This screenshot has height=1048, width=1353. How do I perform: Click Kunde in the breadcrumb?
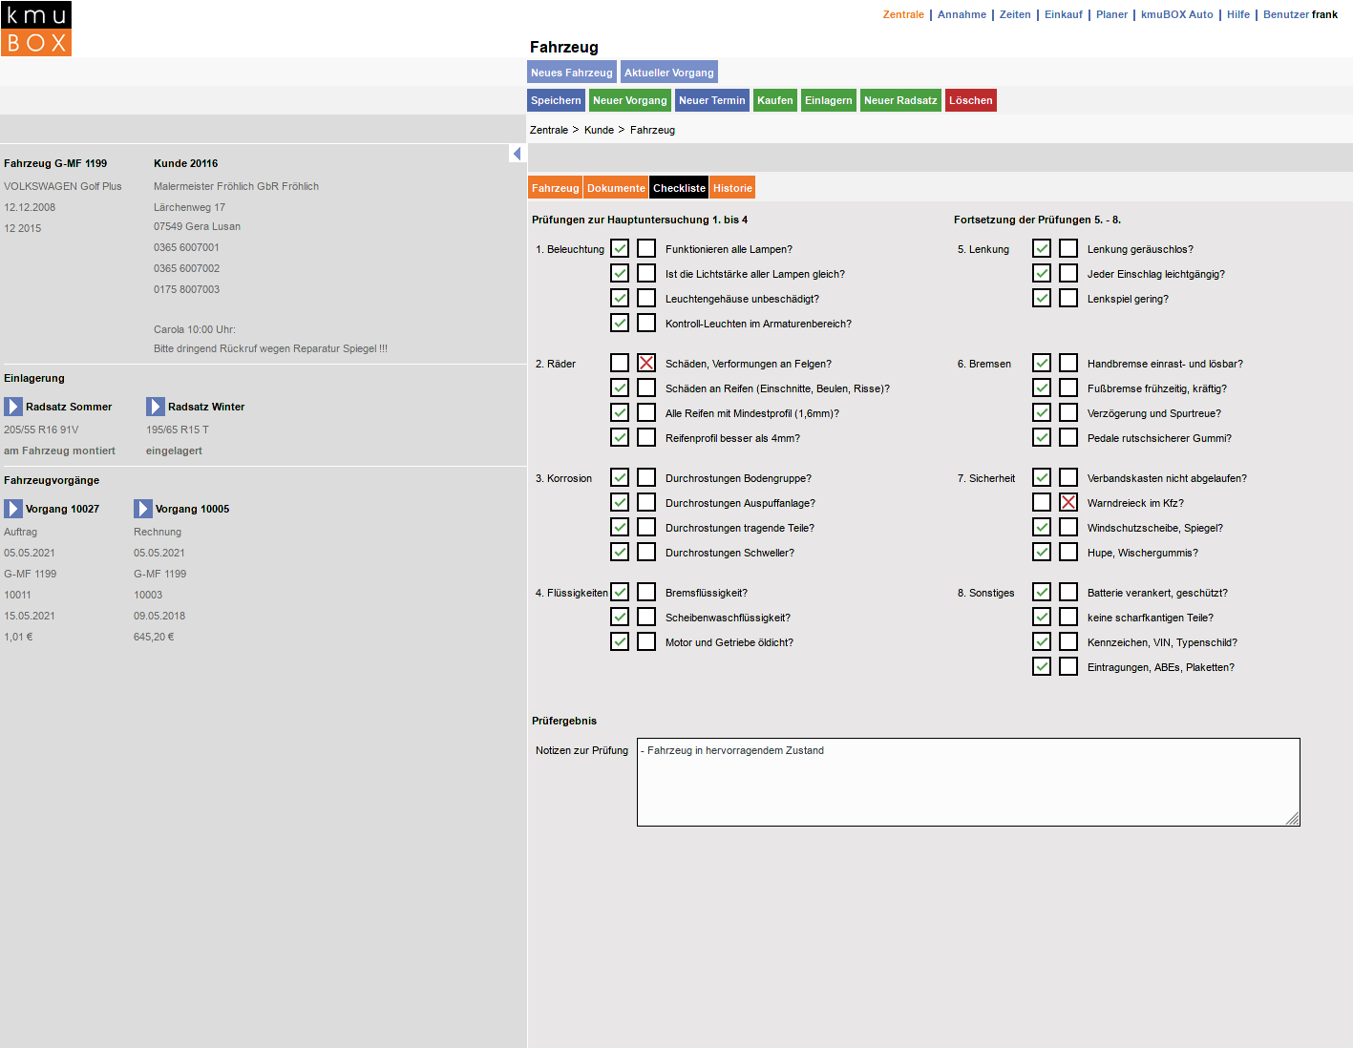599,130
